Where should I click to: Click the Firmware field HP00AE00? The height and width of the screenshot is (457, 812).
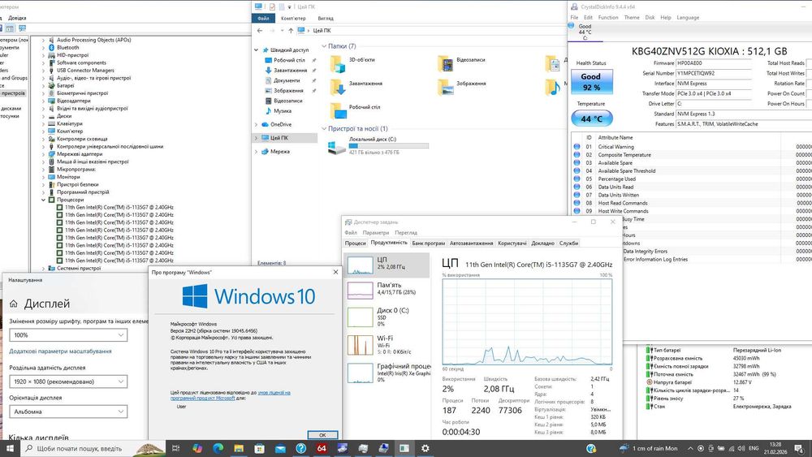(x=713, y=63)
